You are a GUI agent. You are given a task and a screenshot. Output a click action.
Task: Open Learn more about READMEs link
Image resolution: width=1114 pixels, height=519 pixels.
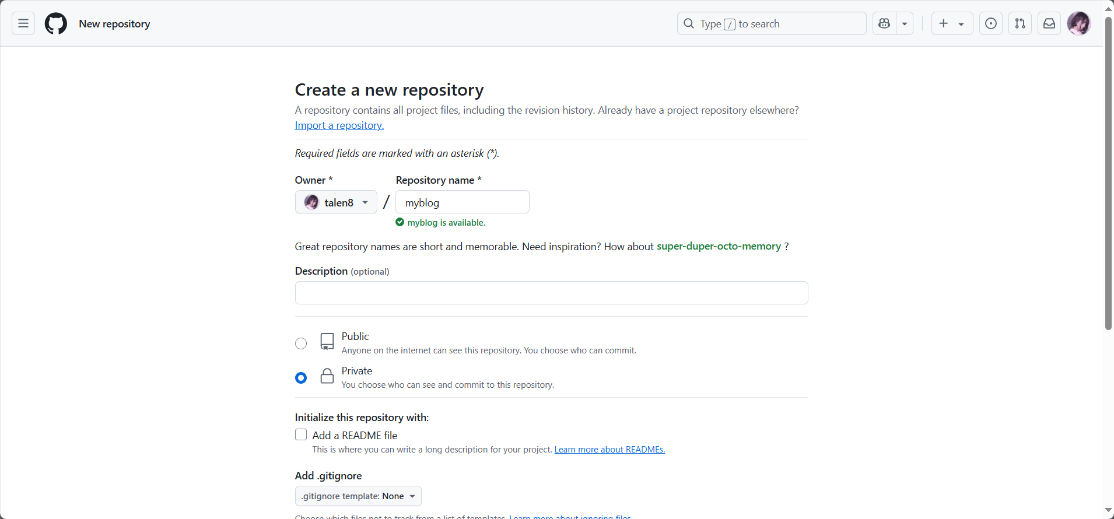609,450
